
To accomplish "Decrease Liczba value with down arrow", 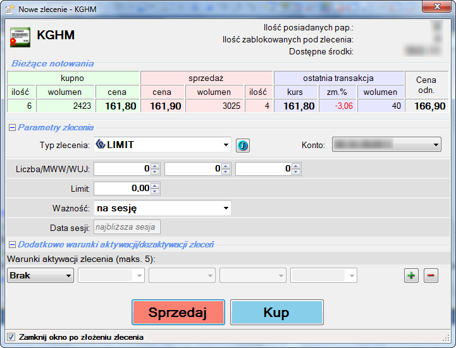I will 155,172.
